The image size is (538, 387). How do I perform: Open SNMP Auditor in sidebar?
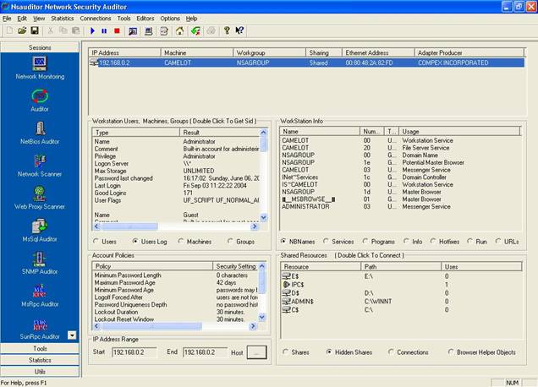pyautogui.click(x=40, y=264)
